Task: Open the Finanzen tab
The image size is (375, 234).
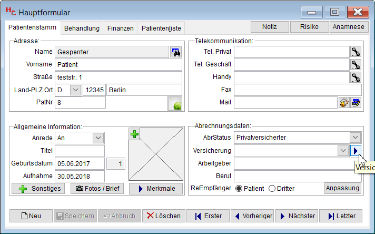Action: tap(120, 28)
